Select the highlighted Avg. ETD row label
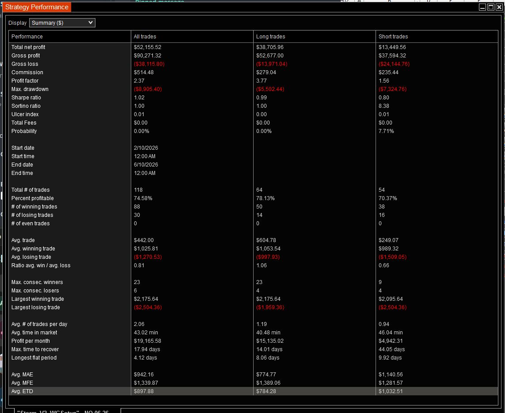The width and height of the screenshot is (505, 413). tap(22, 391)
